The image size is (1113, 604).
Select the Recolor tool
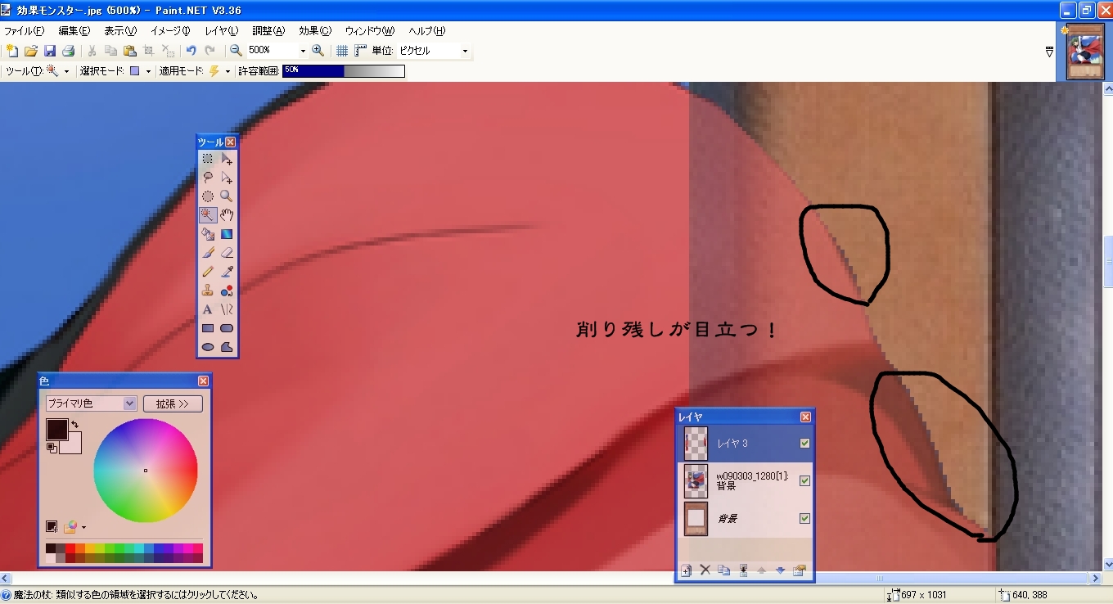pos(227,291)
